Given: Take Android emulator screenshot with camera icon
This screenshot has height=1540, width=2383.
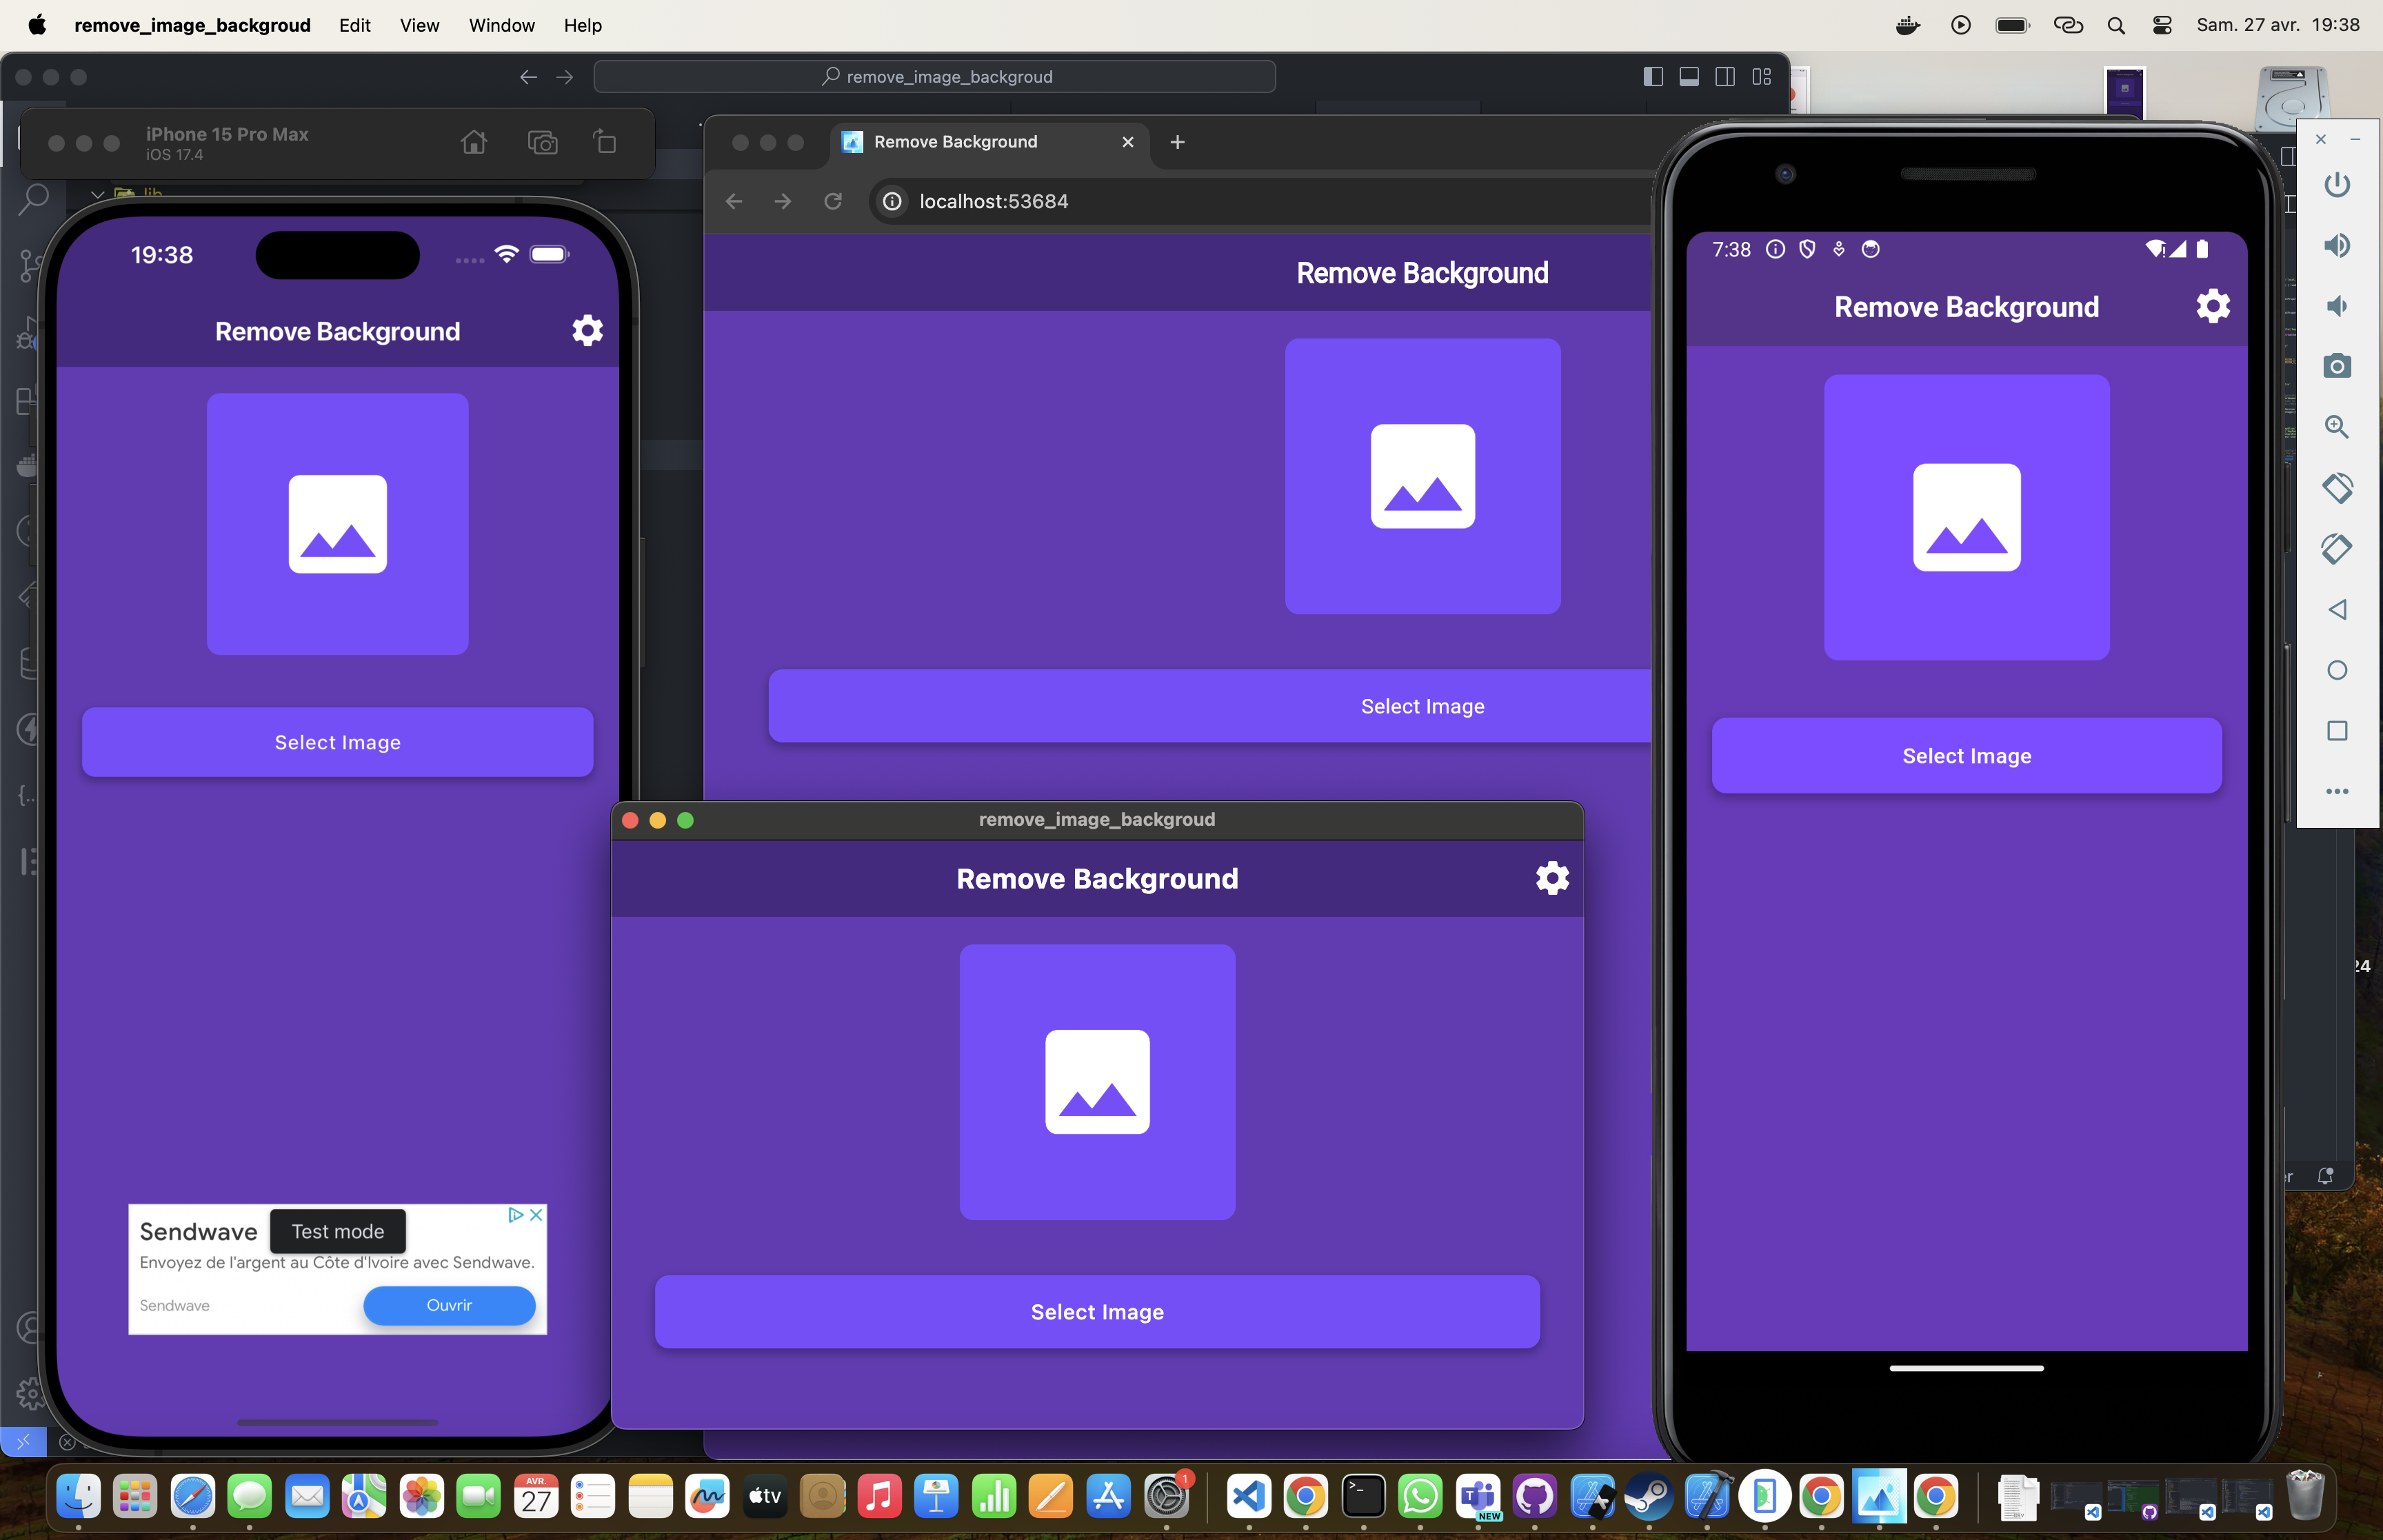Looking at the screenshot, I should [2336, 366].
